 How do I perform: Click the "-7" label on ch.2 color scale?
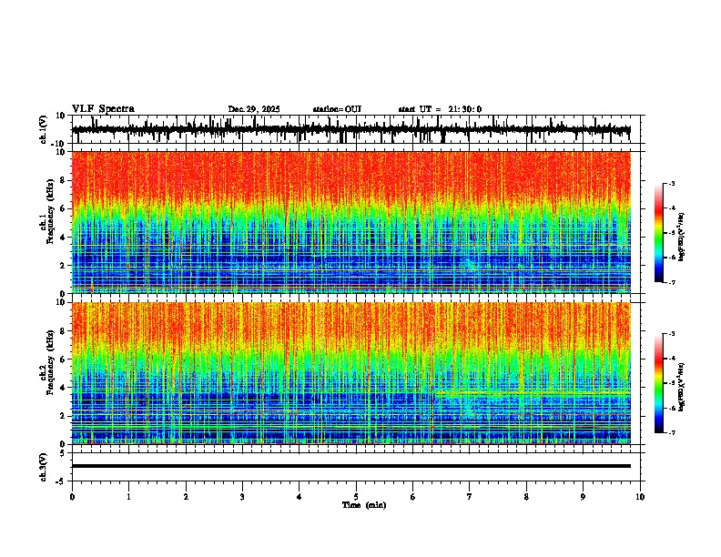click(672, 432)
